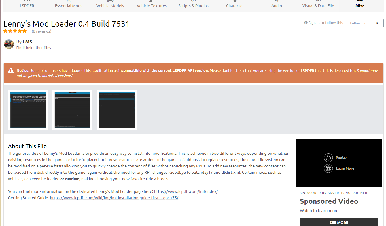Click the Sponsored Video heading

pos(329,201)
